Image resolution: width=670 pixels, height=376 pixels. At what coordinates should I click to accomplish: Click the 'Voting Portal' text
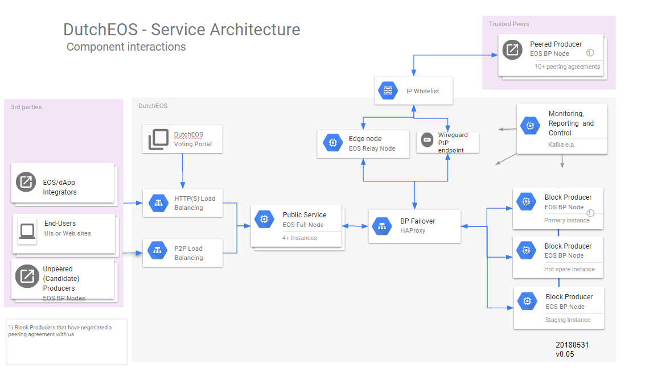193,144
